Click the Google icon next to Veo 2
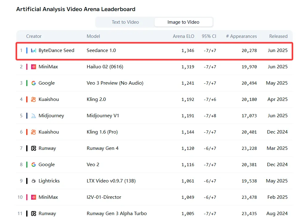This screenshot has width=306, height=220. tap(33, 164)
